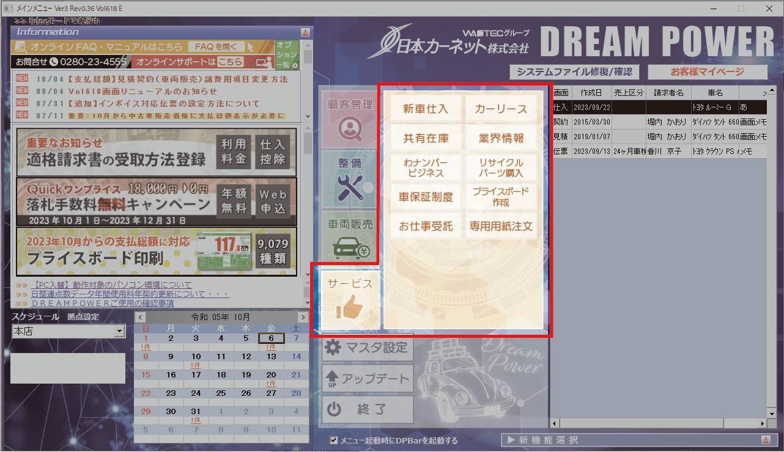Open 【PC入替】動作対象のパソコン環境について link
The image size is (784, 452).
pos(111,285)
